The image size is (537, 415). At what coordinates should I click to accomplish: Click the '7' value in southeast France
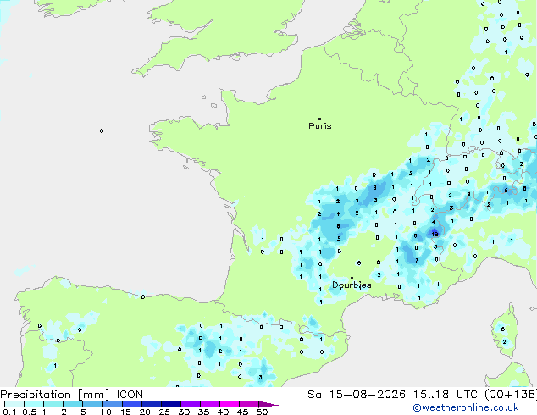point(417,260)
